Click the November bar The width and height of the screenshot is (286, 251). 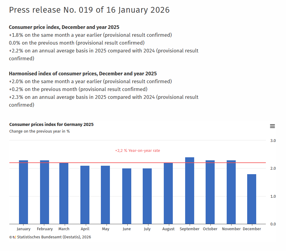tap(231, 193)
